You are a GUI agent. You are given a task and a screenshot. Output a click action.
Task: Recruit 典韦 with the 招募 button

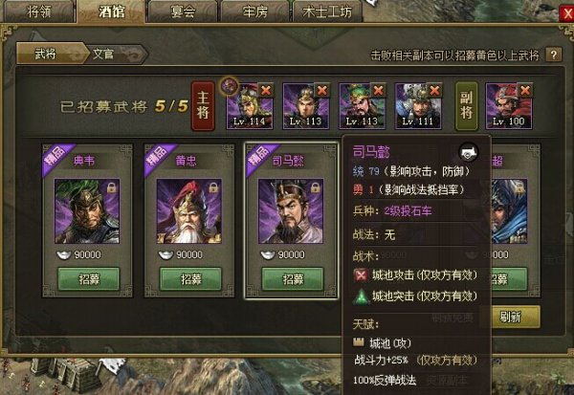89,279
